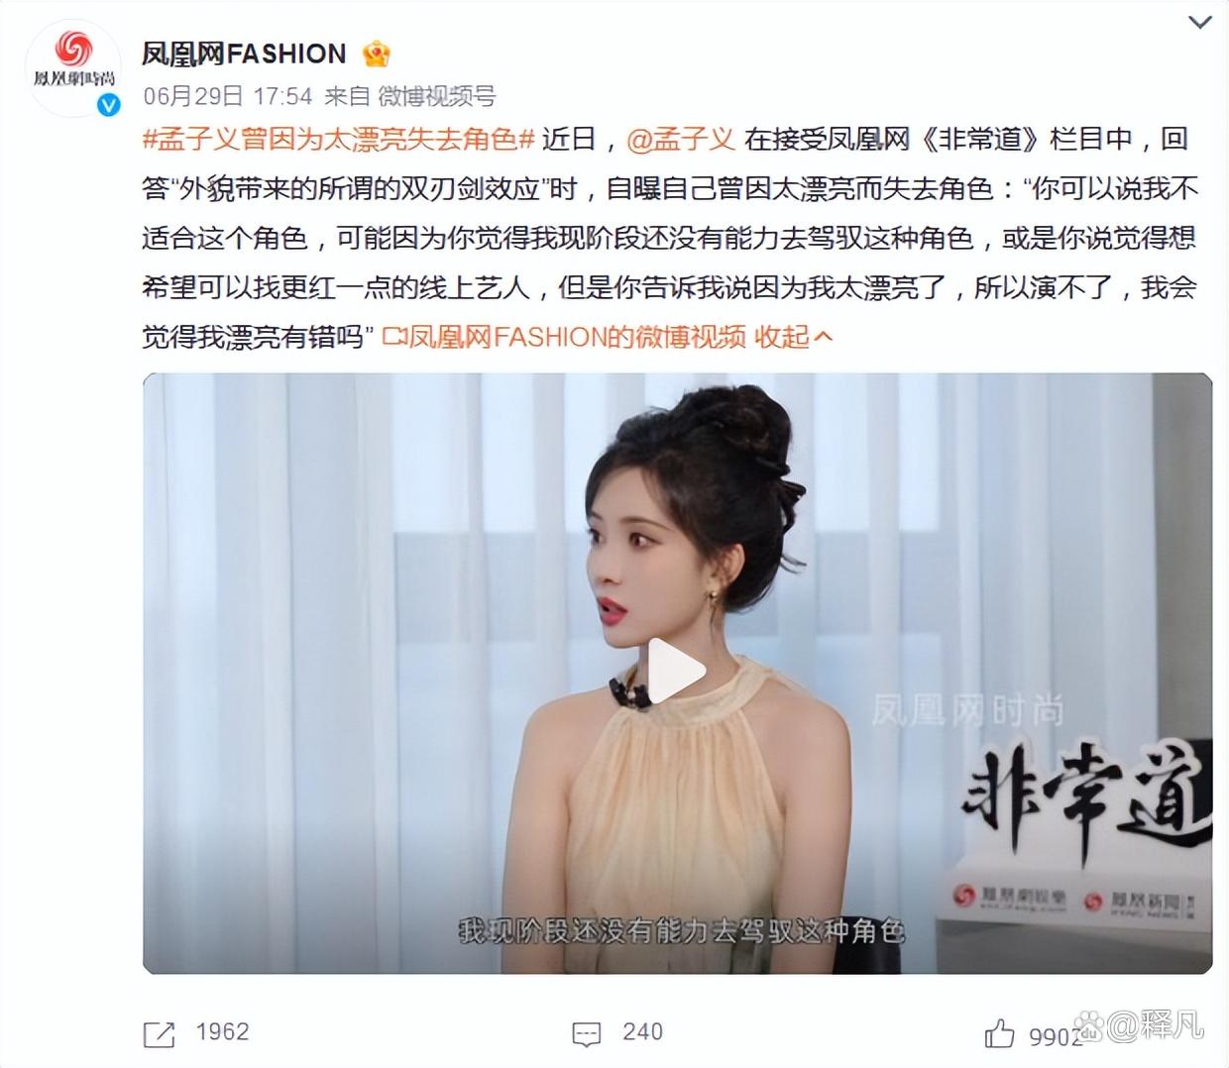Click the 非常道 video thumbnail
This screenshot has width=1229, height=1068.
[x=677, y=674]
